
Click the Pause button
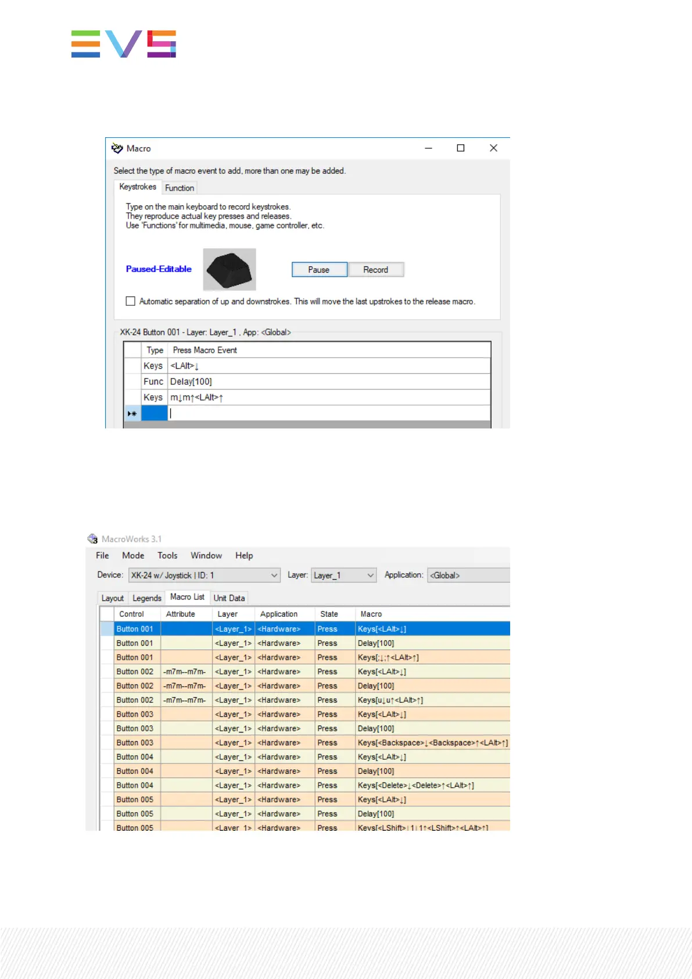319,270
